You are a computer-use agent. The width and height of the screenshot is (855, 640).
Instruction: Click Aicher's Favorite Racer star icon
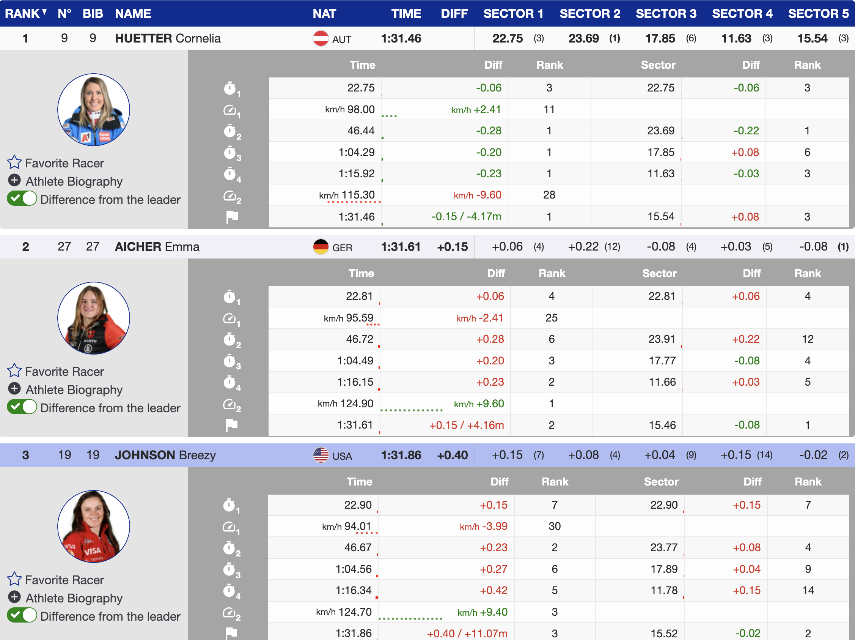tap(14, 371)
